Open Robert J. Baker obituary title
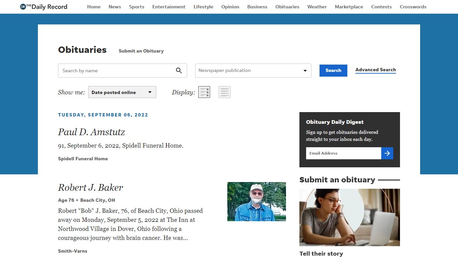The width and height of the screenshot is (458, 257). point(91,187)
